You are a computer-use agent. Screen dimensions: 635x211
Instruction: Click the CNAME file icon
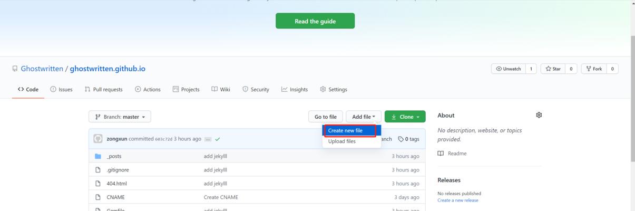97,197
